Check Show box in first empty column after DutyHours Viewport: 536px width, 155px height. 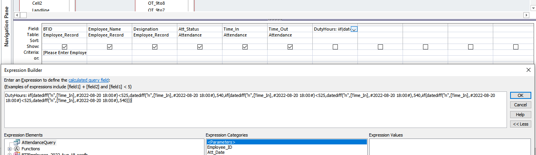click(381, 47)
